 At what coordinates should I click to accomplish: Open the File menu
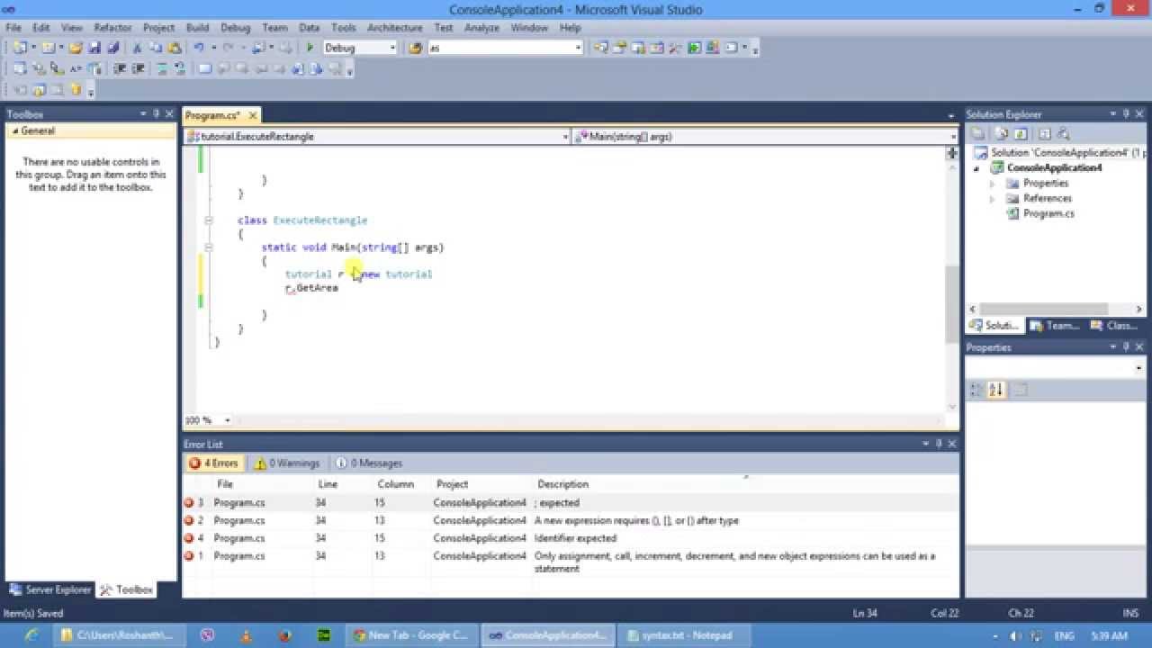(x=13, y=28)
